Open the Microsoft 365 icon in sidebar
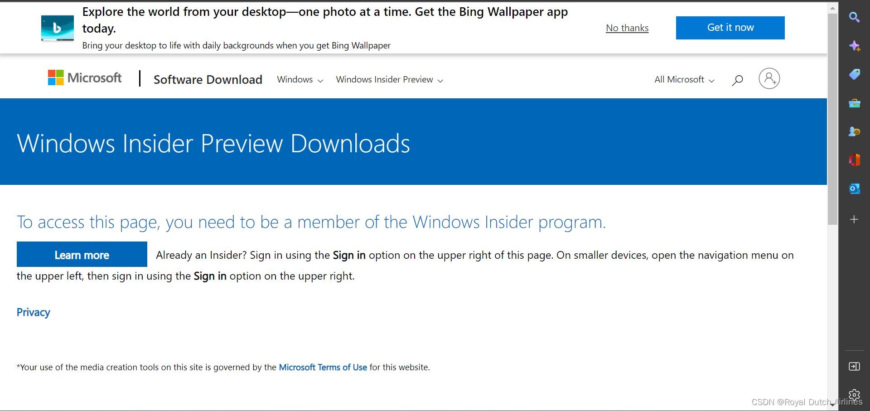Viewport: 870px width, 411px height. pyautogui.click(x=855, y=160)
